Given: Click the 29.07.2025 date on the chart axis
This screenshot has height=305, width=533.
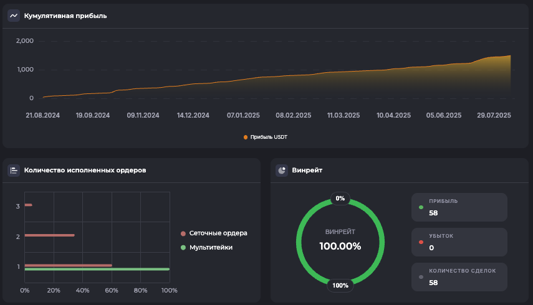Looking at the screenshot, I should (x=494, y=115).
